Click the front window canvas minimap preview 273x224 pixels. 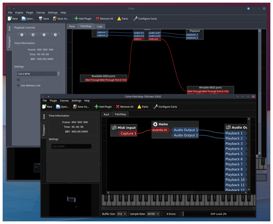70,200
